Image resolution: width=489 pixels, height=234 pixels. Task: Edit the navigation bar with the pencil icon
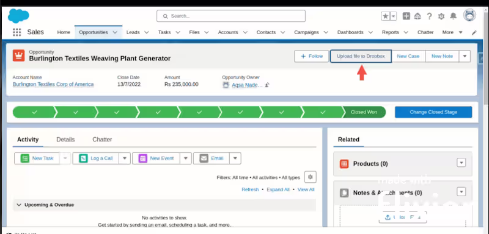tap(474, 32)
